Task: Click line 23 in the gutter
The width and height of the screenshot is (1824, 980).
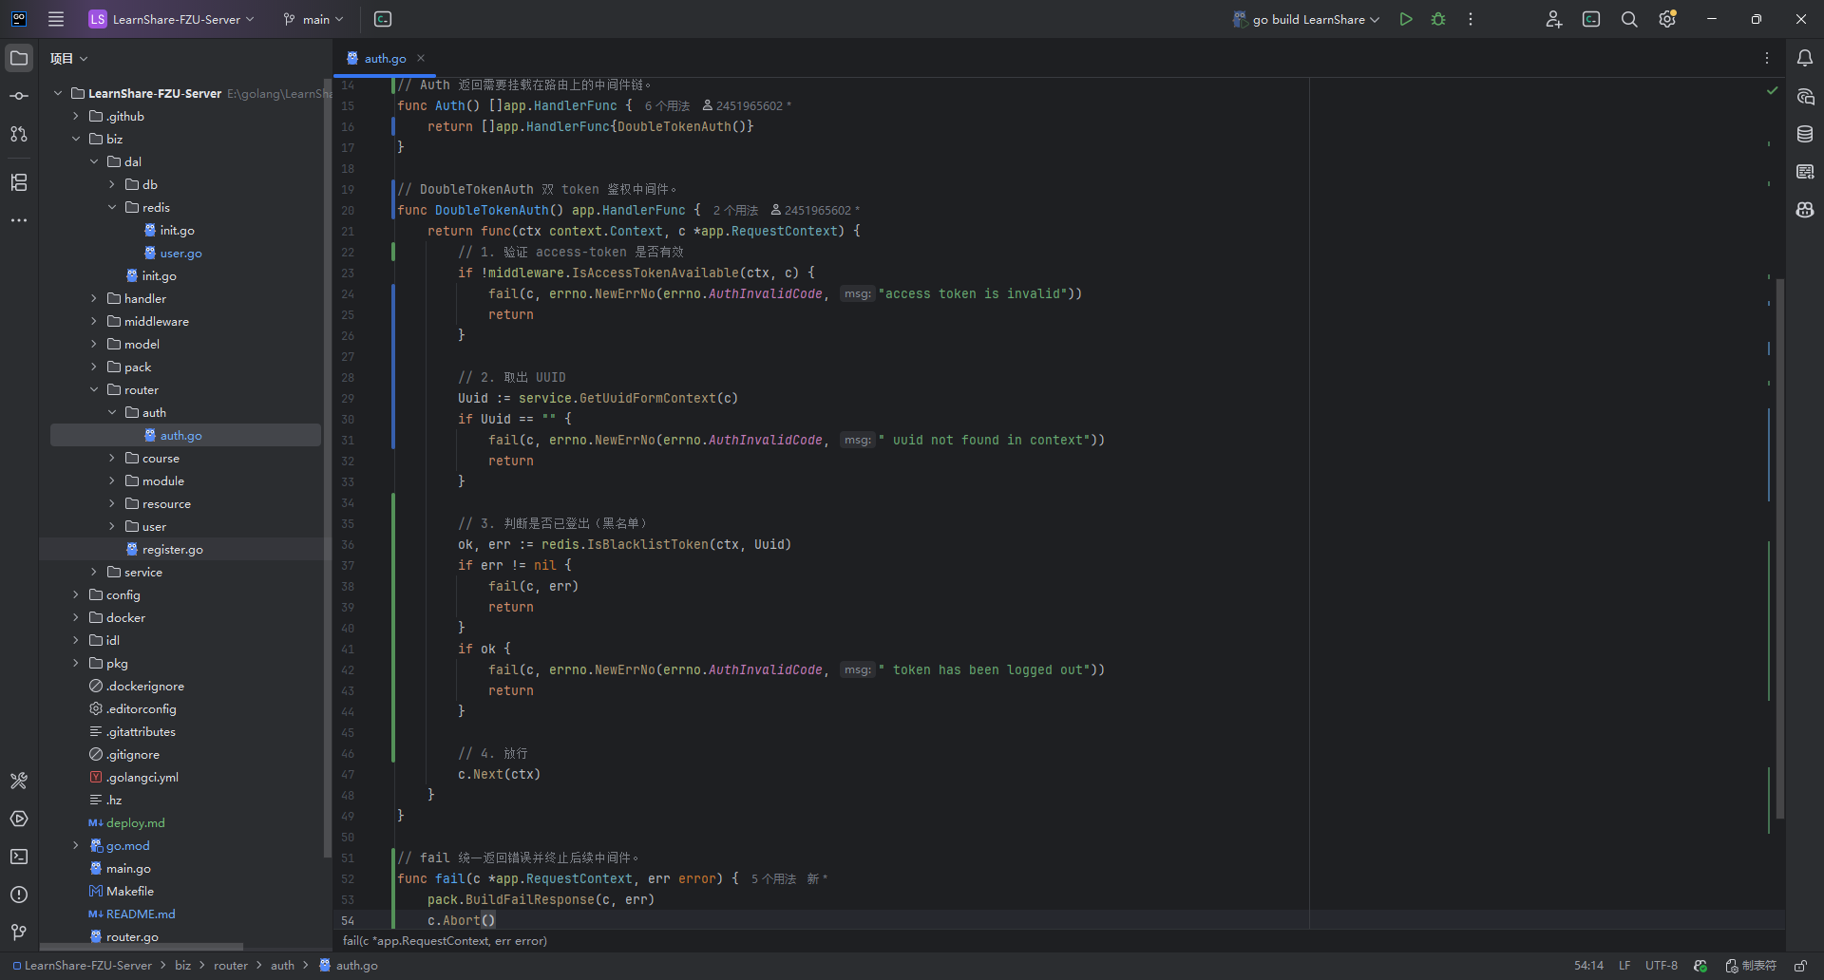Action: pyautogui.click(x=348, y=273)
